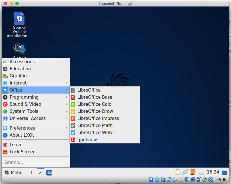Viewport: 231px width, 184px height.
Task: Click the LibreOffice Calc spreadsheet icon
Action: (73, 104)
